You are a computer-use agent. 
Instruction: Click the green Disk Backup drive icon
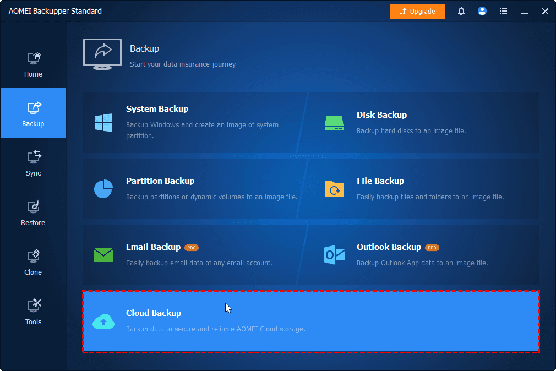tap(334, 123)
